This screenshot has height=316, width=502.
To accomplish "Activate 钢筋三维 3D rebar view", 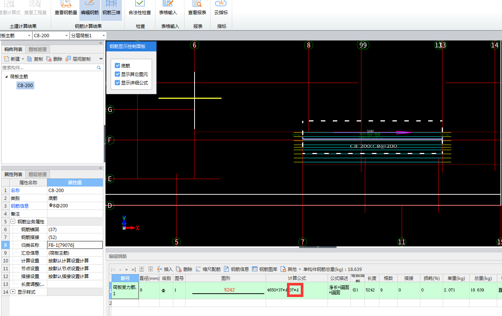I will point(111,9).
